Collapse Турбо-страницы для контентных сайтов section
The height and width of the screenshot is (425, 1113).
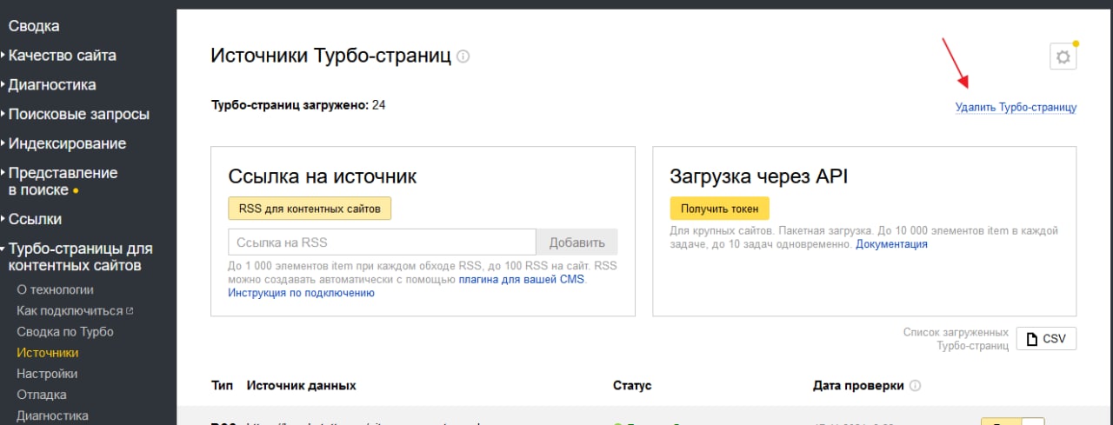tap(79, 257)
